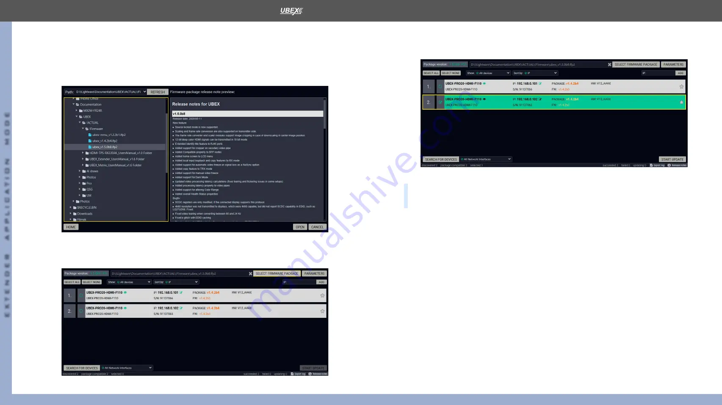
Task: Click Release notes info icon, upper-right window status bar
Action: [669, 165]
